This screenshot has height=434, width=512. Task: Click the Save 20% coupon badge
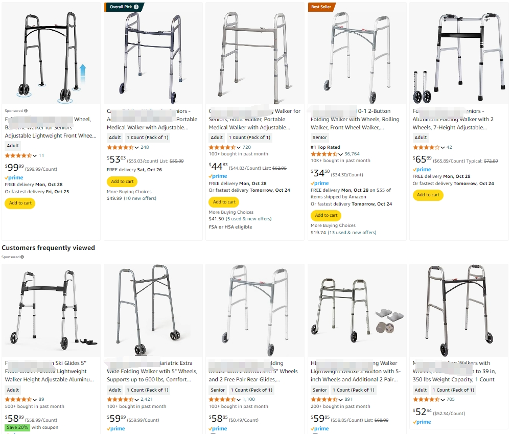click(17, 427)
